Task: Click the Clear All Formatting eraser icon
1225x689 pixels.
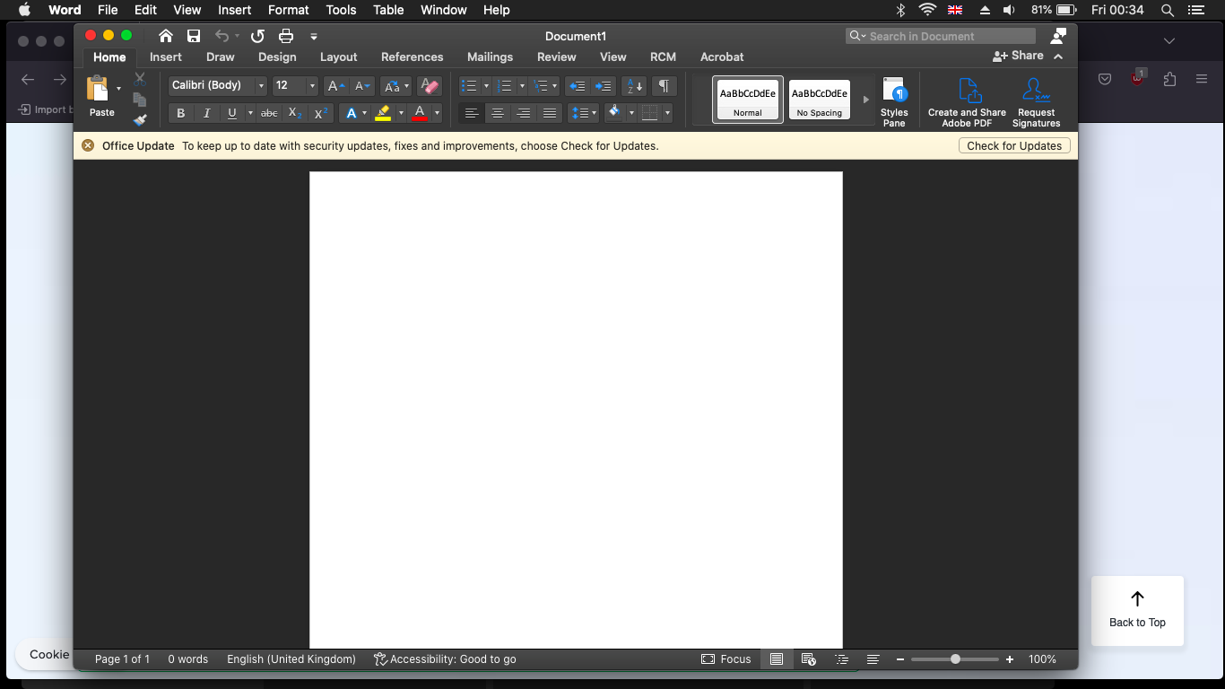Action: click(x=430, y=86)
